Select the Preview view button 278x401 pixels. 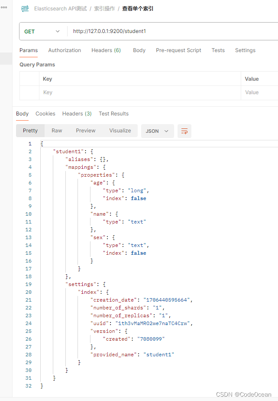(x=85, y=131)
